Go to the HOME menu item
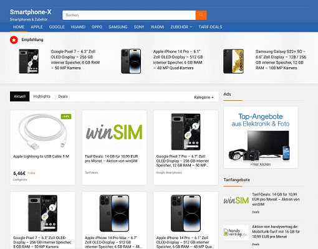This screenshot has height=249, width=318. click(x=19, y=27)
